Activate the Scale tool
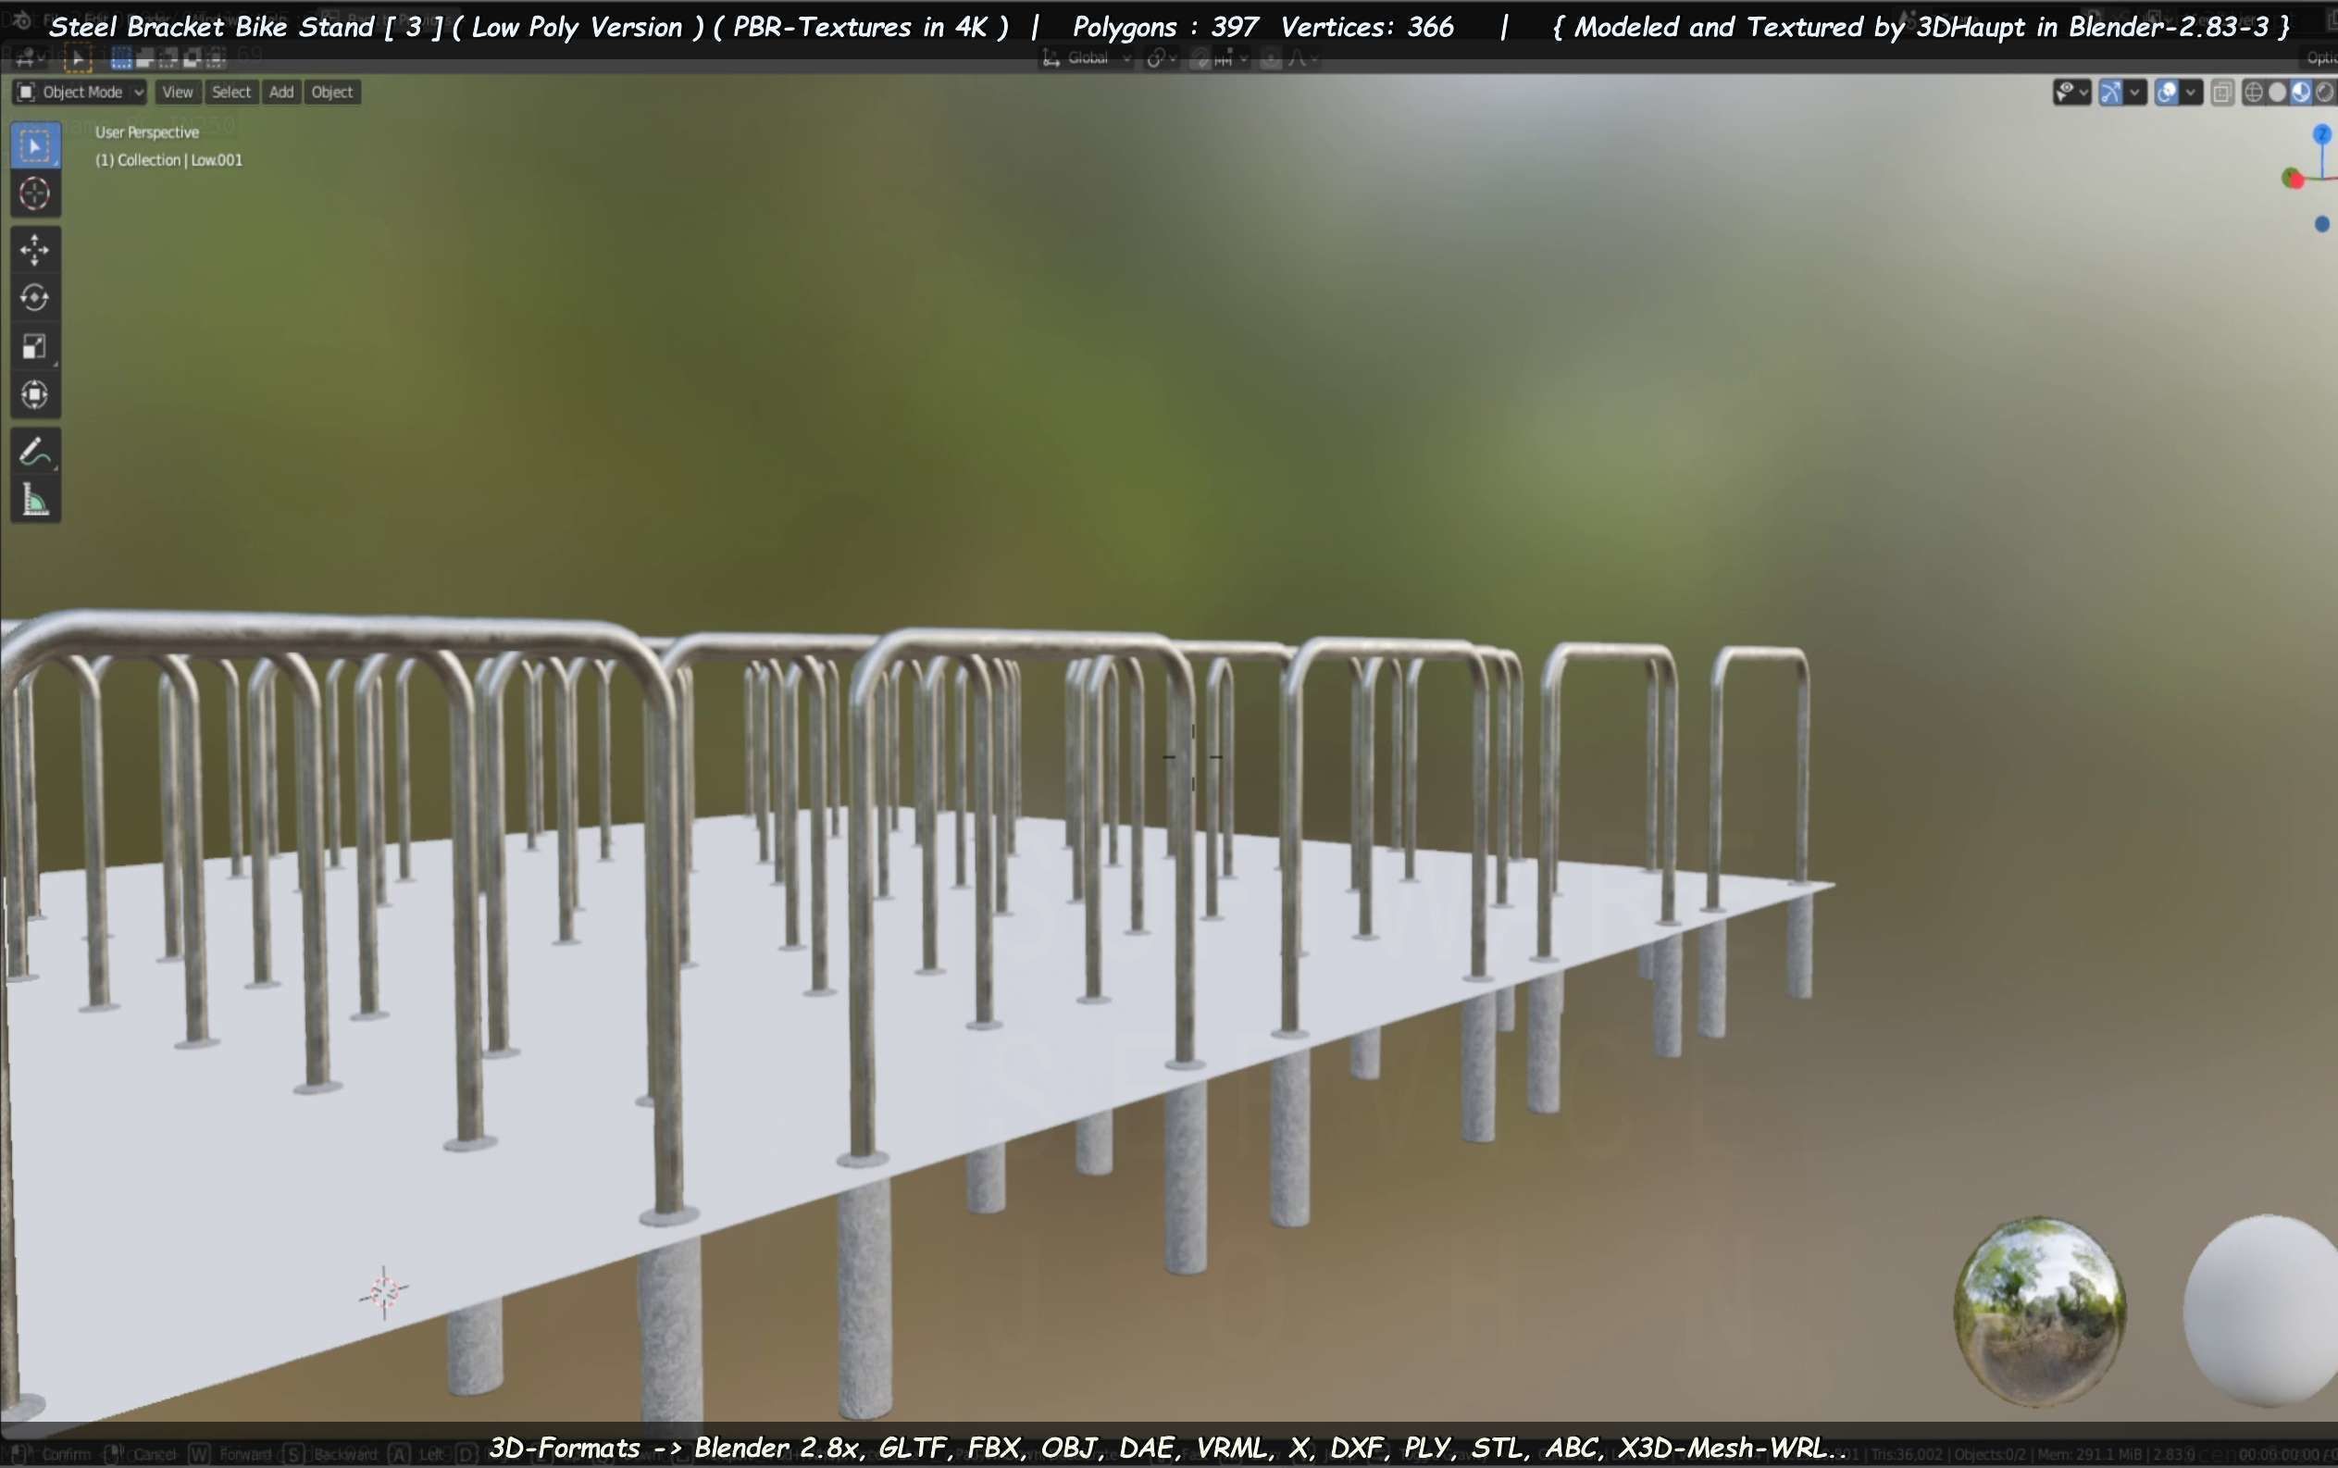The height and width of the screenshot is (1468, 2338). pyautogui.click(x=35, y=346)
